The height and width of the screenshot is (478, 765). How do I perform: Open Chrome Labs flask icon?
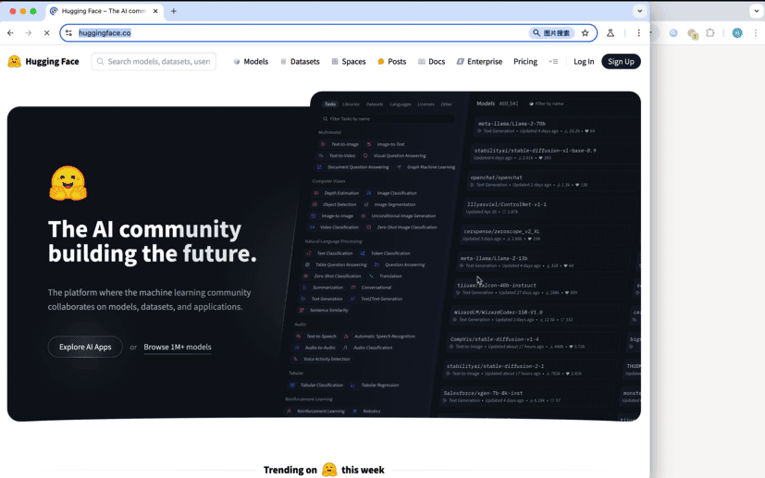(611, 33)
